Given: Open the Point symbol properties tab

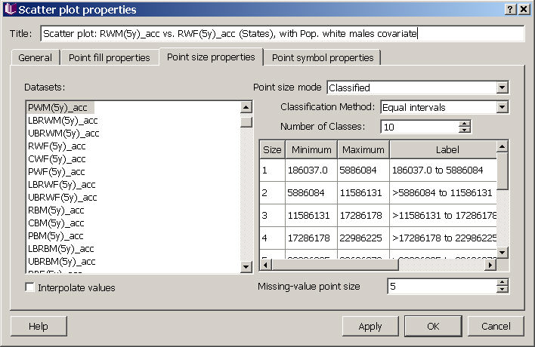Looking at the screenshot, I should point(323,57).
